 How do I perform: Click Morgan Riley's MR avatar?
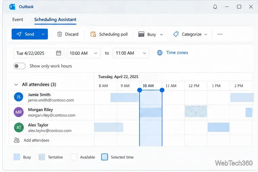pos(18,112)
